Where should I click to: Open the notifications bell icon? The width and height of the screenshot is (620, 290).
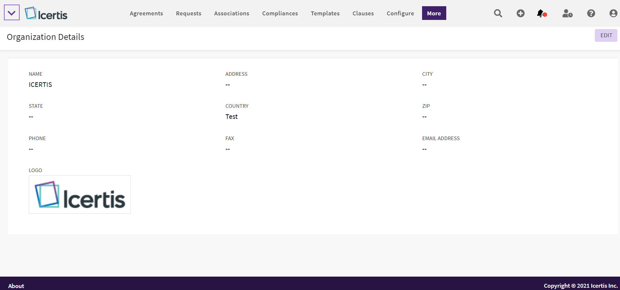click(x=541, y=13)
